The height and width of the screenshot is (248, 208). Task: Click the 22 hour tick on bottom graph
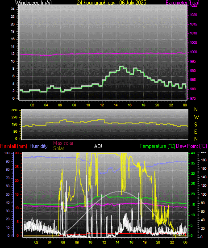(172, 242)
